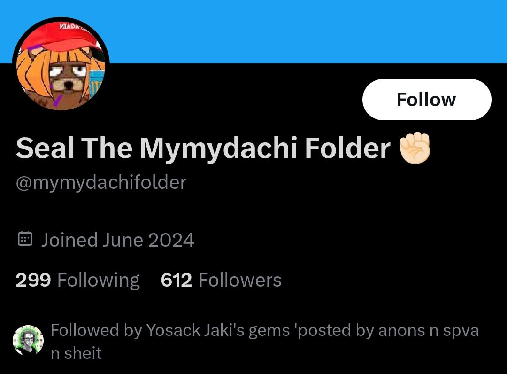
Task: Click the small mutual follower avatar
Action: pos(28,340)
